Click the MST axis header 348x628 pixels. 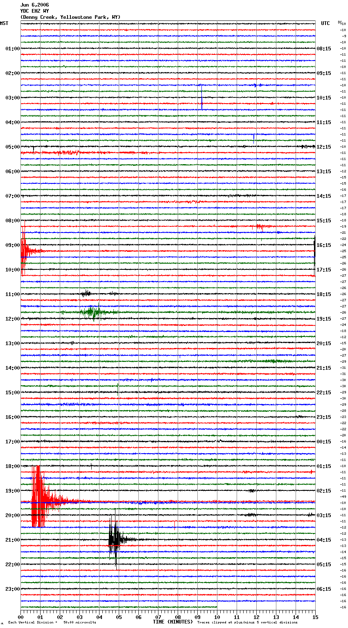pos(4,23)
